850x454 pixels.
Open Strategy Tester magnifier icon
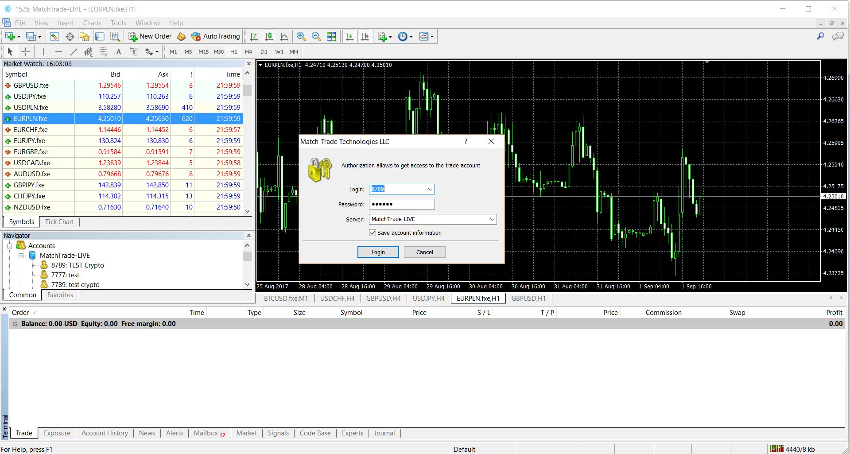pyautogui.click(x=115, y=36)
